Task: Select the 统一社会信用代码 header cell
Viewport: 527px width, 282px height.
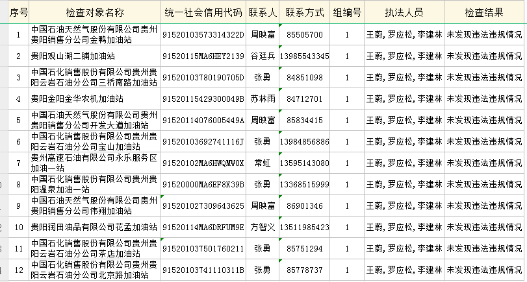Action: pyautogui.click(x=203, y=12)
